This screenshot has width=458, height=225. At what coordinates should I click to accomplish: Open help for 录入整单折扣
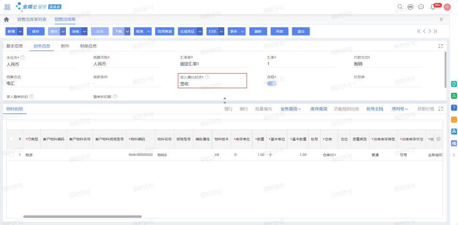pyautogui.click(x=31, y=96)
